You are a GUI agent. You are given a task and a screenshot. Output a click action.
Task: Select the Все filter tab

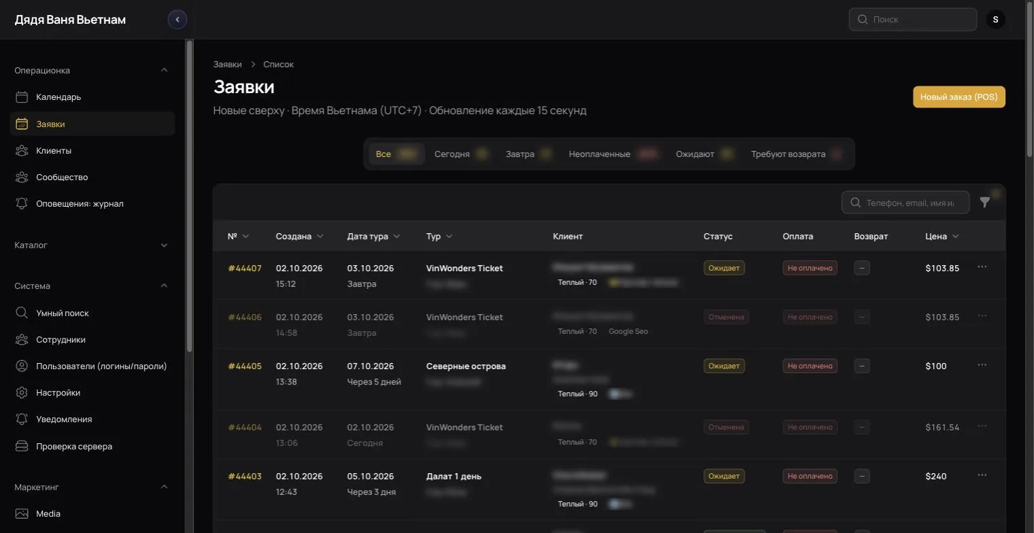click(397, 154)
